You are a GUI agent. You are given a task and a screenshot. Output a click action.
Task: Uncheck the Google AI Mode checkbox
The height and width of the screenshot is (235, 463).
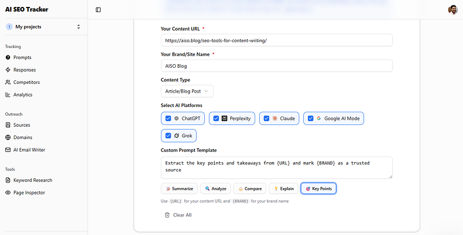pyautogui.click(x=311, y=119)
